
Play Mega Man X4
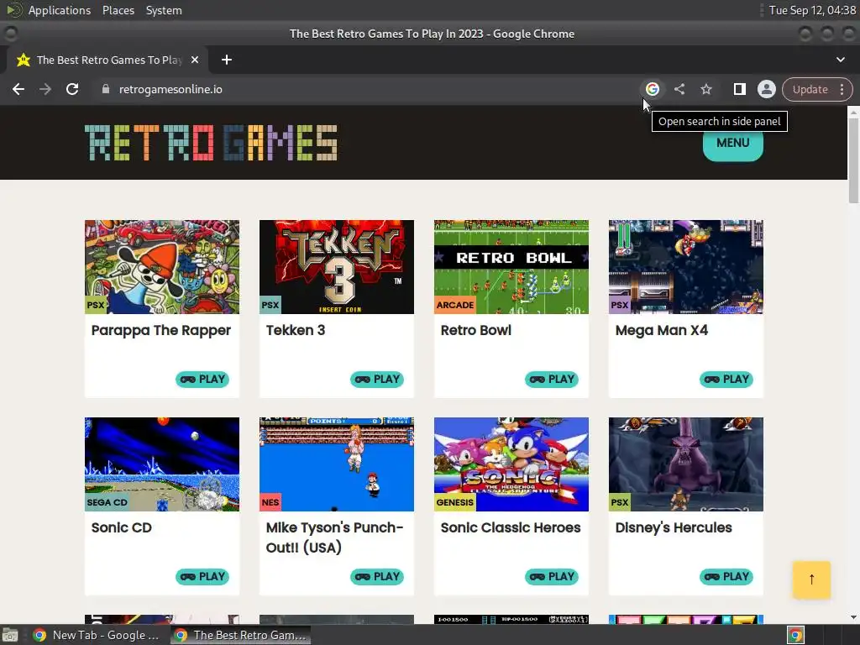(726, 380)
